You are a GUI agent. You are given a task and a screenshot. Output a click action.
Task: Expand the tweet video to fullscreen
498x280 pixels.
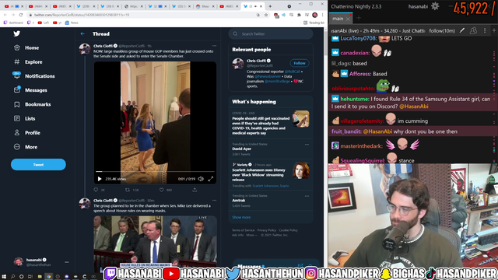click(x=211, y=179)
